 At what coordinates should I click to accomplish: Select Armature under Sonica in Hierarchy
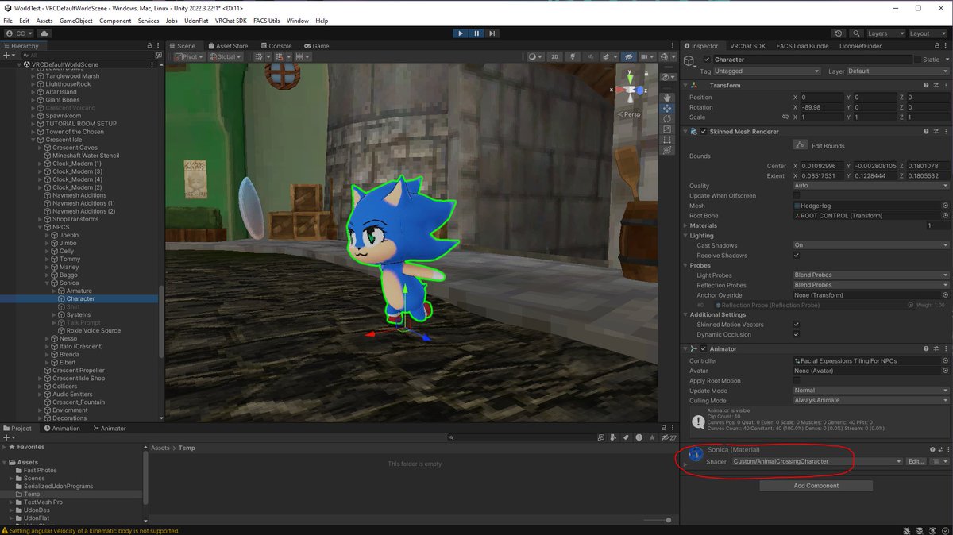pyautogui.click(x=79, y=291)
